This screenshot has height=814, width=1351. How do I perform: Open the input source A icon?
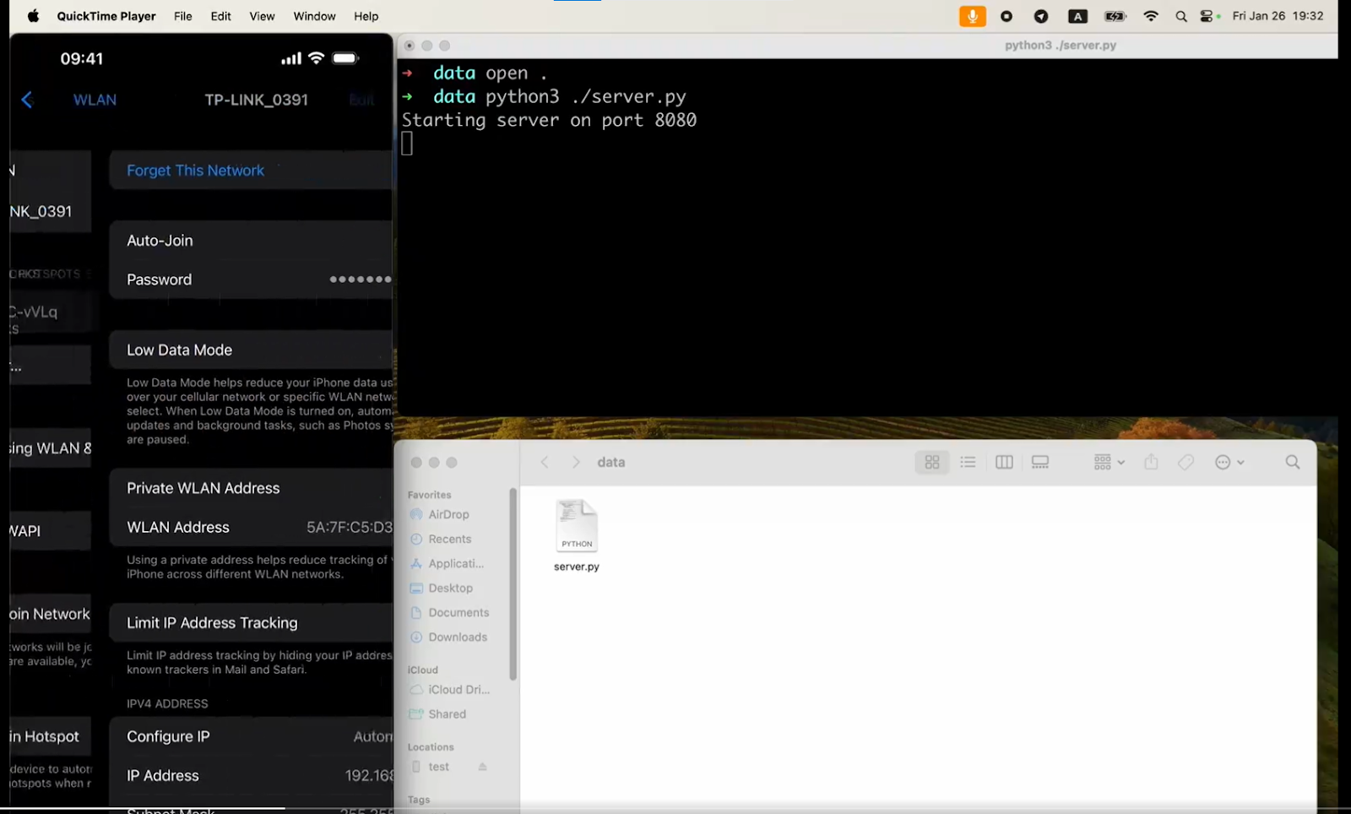coord(1077,16)
